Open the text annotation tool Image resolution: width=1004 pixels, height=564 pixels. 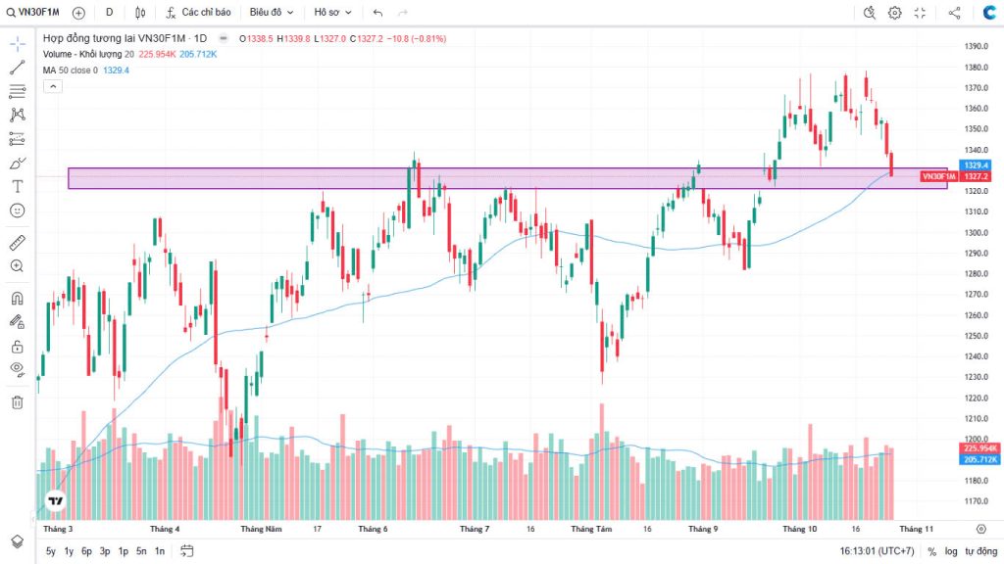(x=17, y=186)
